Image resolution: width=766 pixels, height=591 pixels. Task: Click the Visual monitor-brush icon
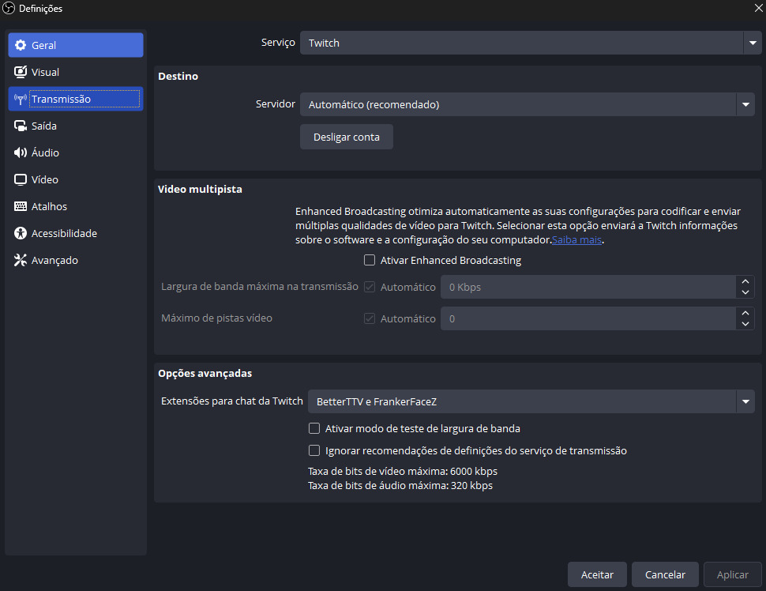[21, 72]
